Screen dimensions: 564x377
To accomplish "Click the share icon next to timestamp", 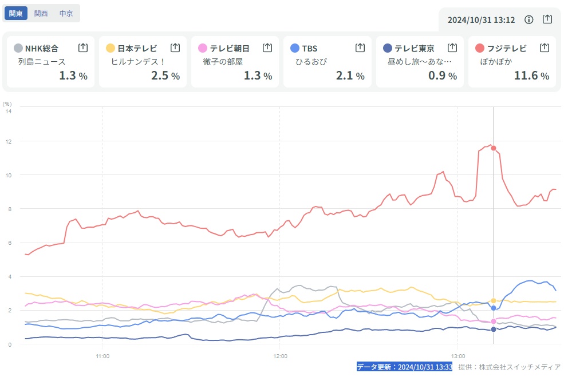I will [x=547, y=19].
